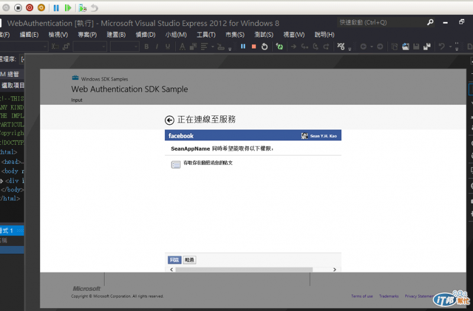The width and height of the screenshot is (473, 311).
Task: Click the back arrow beside 正在連線至服務
Action: (170, 120)
